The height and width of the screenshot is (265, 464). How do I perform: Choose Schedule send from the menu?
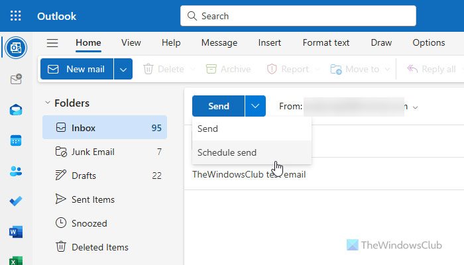point(227,152)
